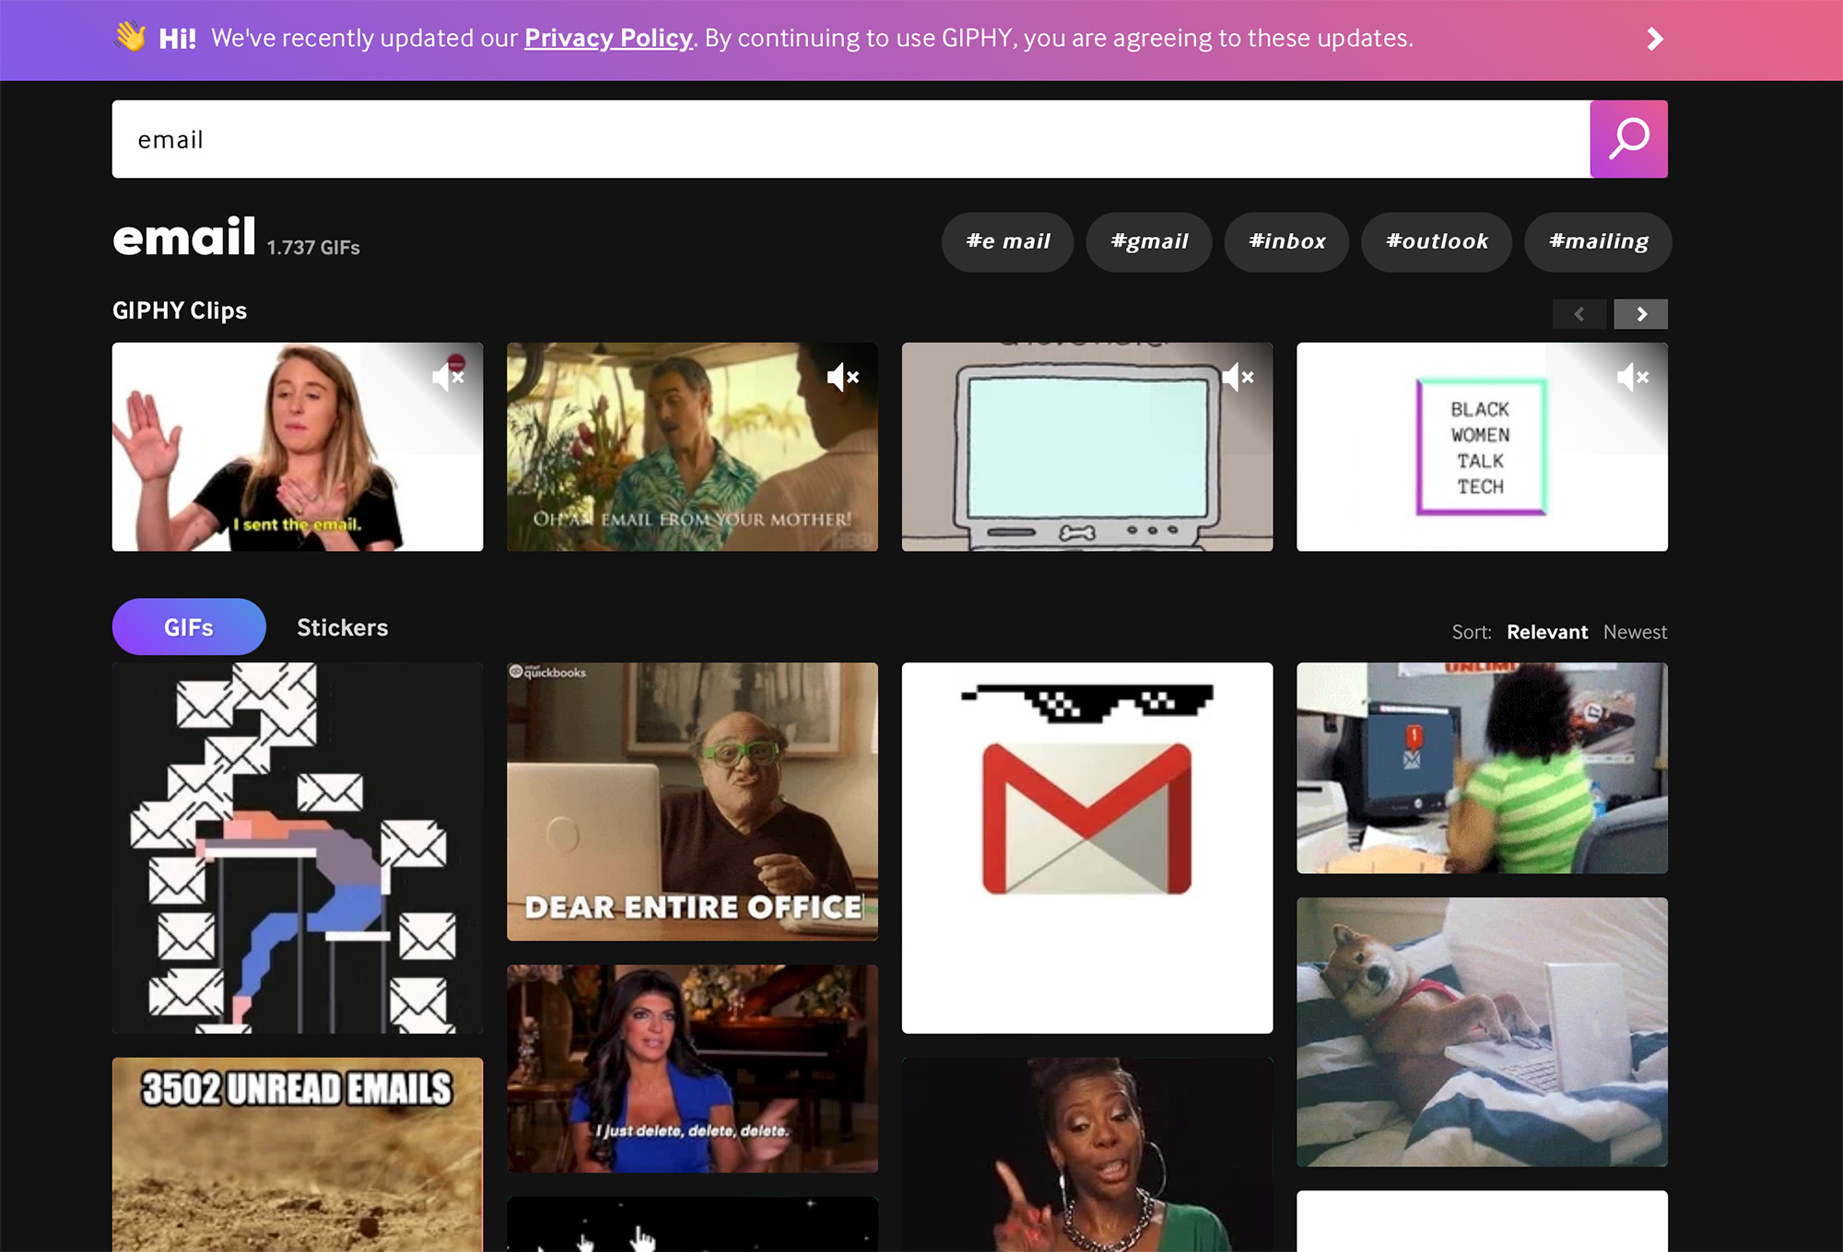
Task: Select the #outlook tag
Action: [1437, 241]
